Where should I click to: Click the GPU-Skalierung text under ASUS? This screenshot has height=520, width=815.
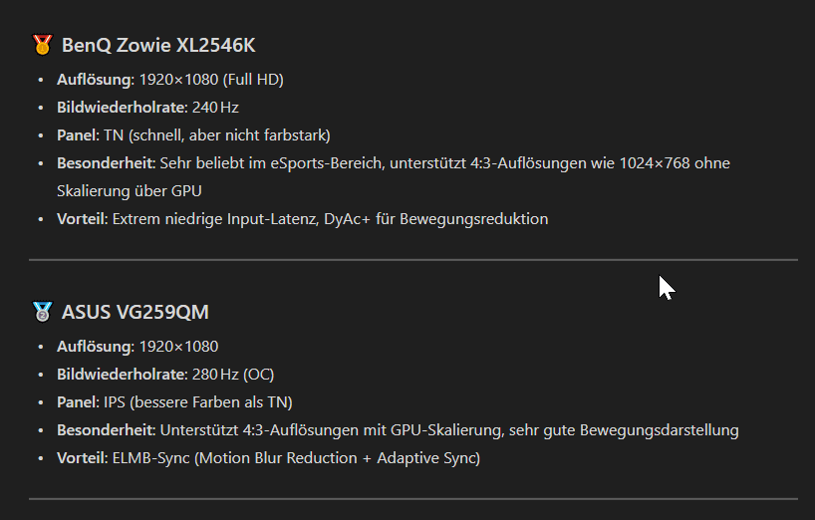pyautogui.click(x=446, y=430)
